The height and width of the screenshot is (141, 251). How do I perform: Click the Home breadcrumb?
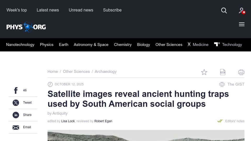(x=53, y=72)
